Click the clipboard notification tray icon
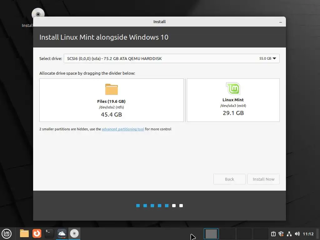The width and height of the screenshot is (320, 240). point(273,234)
